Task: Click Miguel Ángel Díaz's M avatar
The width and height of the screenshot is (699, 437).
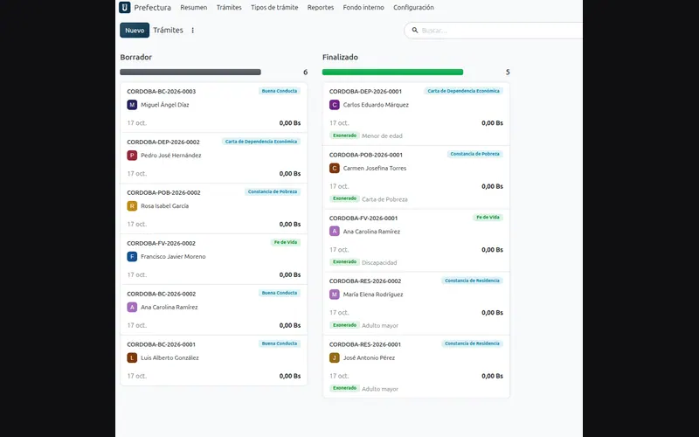Action: click(132, 105)
